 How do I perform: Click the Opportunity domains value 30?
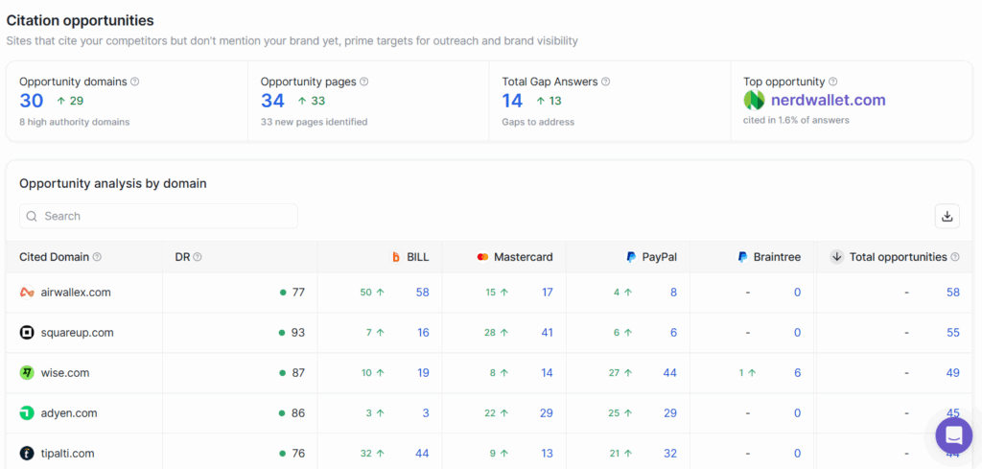(32, 101)
